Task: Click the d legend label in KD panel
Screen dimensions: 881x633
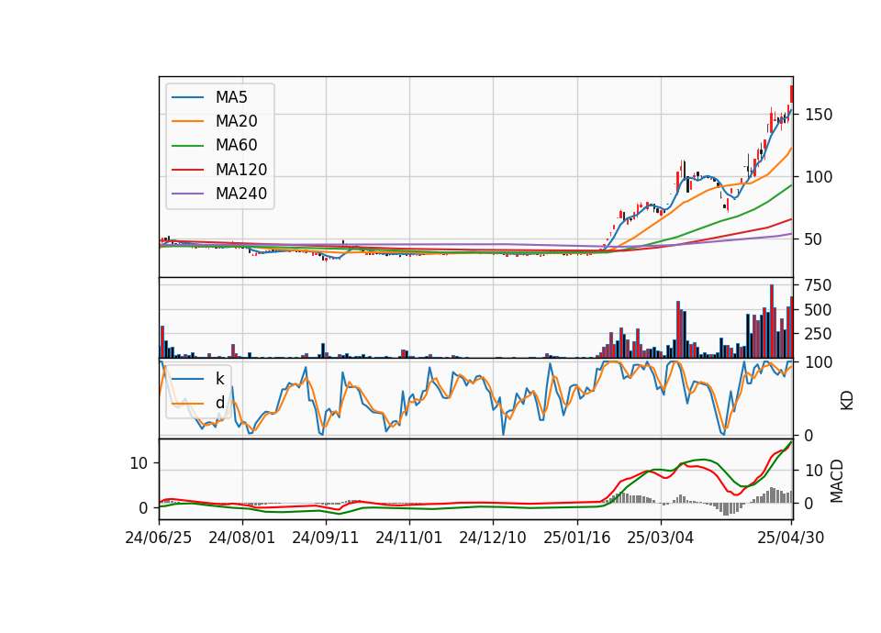Action: point(219,403)
